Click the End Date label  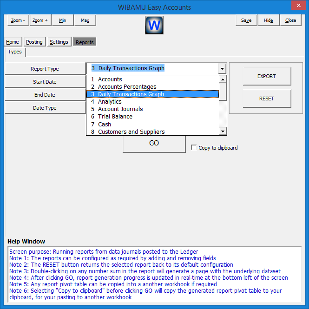(x=45, y=95)
